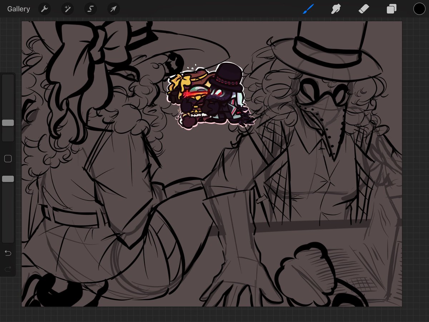The image size is (429, 322).
Task: Open the Layers panel
Action: [x=391, y=9]
